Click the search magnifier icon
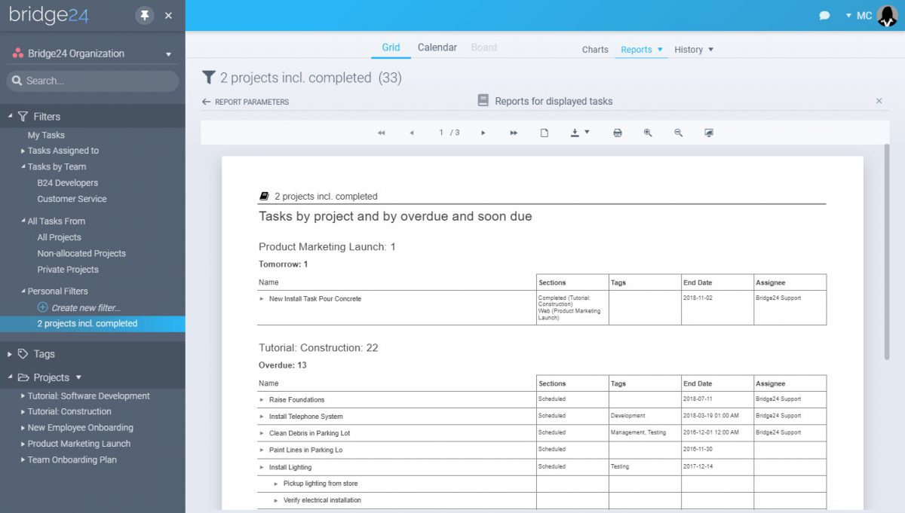 point(17,81)
